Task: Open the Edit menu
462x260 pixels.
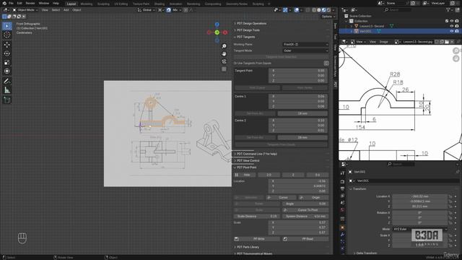Action: [x=19, y=3]
